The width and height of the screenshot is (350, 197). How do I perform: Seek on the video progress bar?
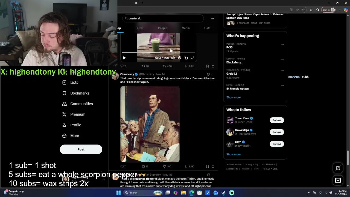tap(158, 52)
